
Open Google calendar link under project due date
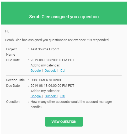pyautogui.click(x=36, y=71)
